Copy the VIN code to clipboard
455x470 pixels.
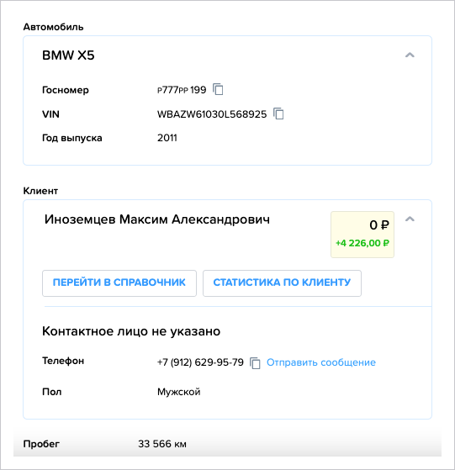278,114
